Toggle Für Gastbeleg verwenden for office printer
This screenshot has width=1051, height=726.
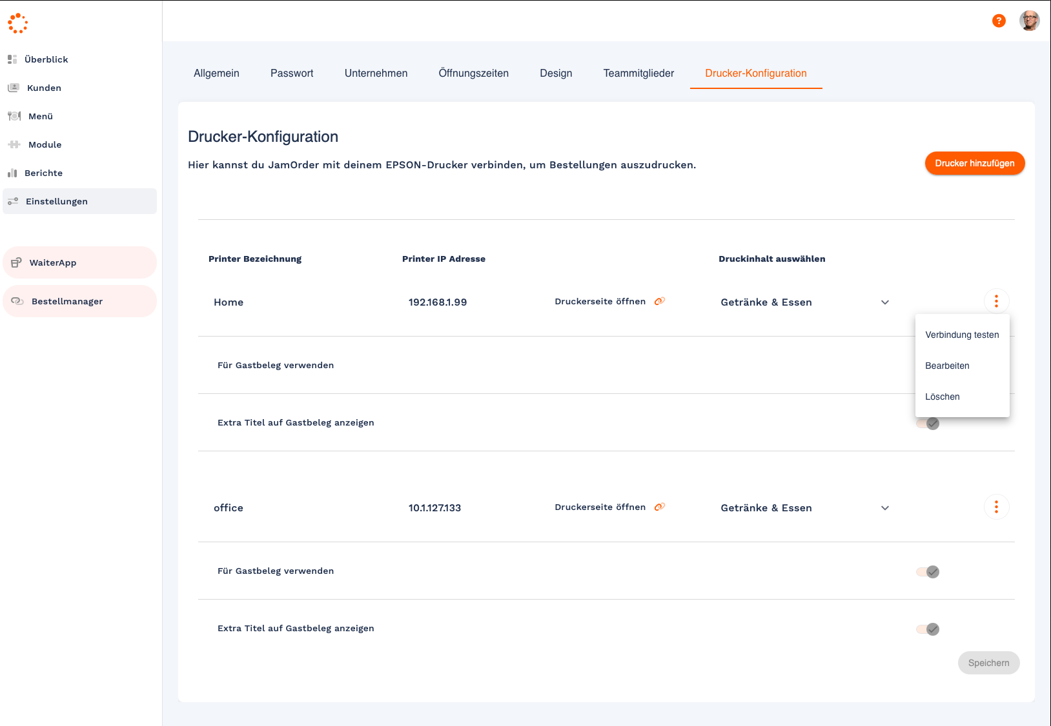pyautogui.click(x=928, y=572)
